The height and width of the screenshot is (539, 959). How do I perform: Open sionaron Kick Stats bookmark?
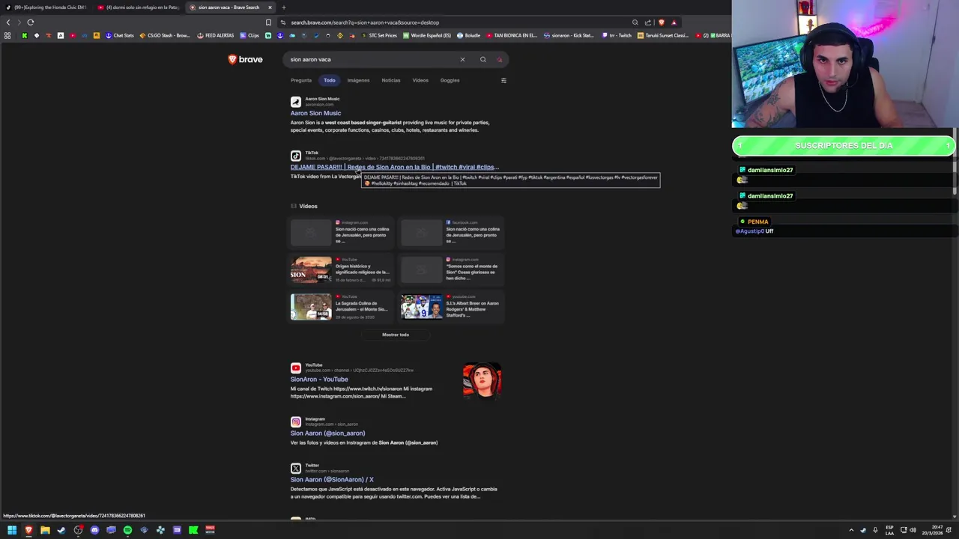[x=569, y=35]
